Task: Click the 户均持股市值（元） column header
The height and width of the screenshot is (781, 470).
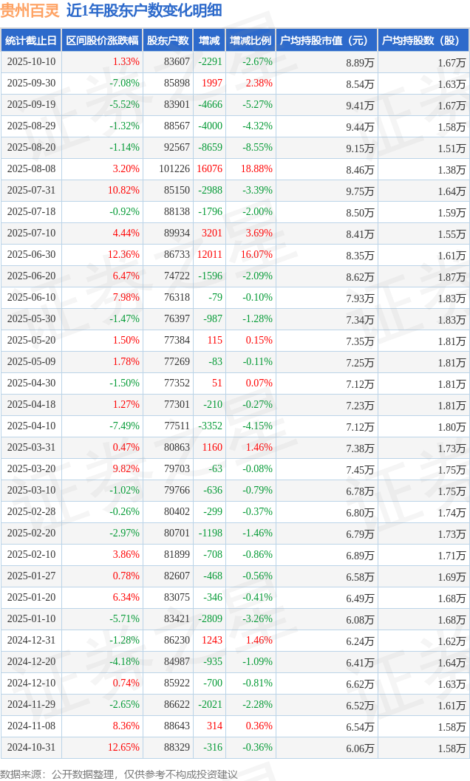Action: [x=326, y=41]
